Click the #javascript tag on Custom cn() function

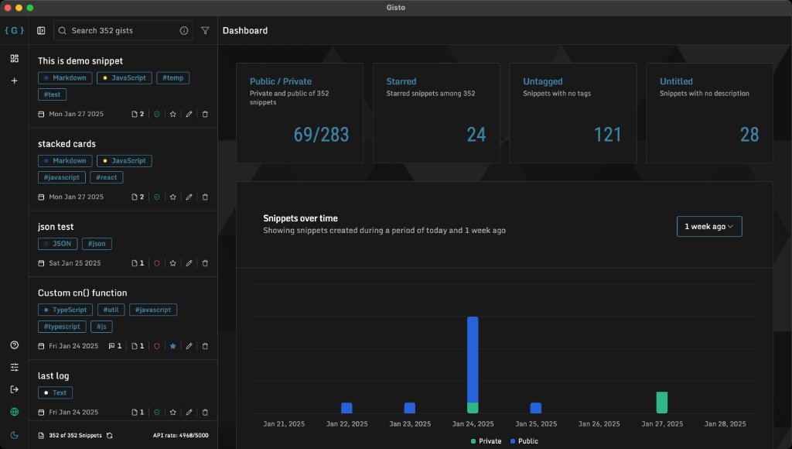tap(152, 310)
